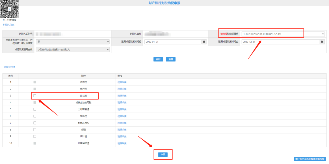
Task: Select the 契税 checkbox
Action: pos(35,130)
